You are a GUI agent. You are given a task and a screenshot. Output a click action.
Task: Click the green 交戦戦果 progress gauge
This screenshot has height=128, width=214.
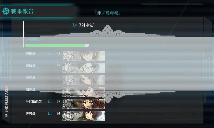click(57, 45)
